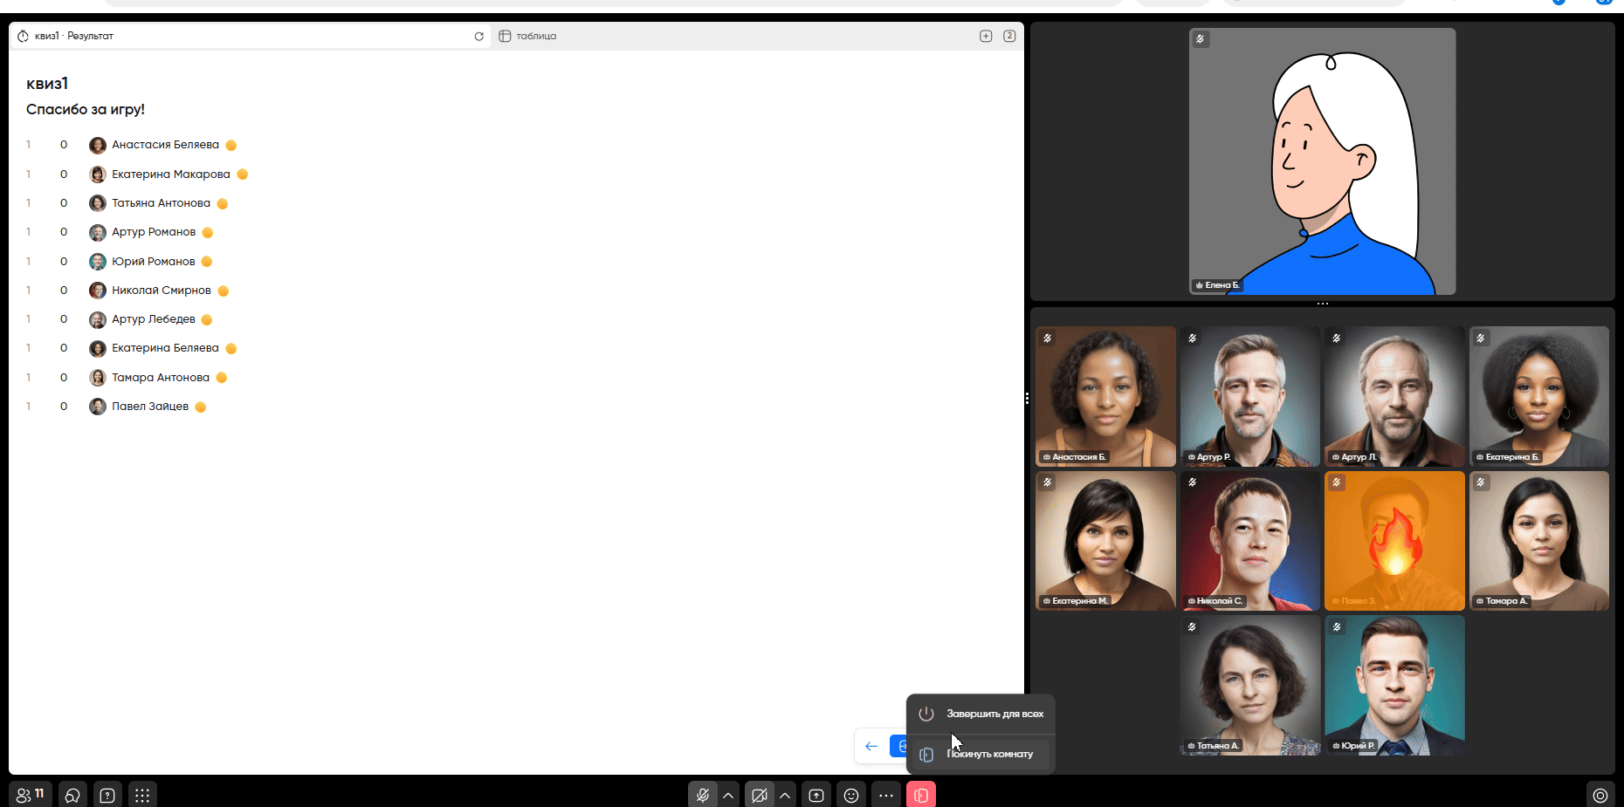The image size is (1624, 807).
Task: Expand camera settings chevron
Action: click(785, 795)
